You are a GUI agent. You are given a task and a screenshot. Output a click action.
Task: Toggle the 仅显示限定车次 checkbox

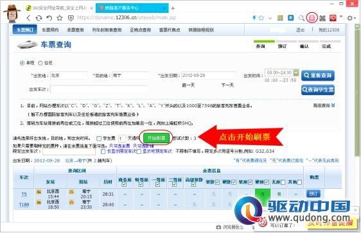103,151
